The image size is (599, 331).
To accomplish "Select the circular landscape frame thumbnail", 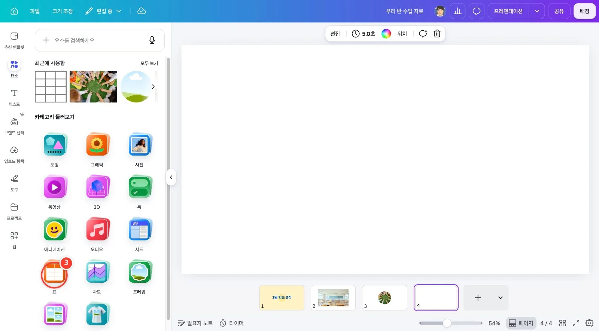I will pos(136,87).
